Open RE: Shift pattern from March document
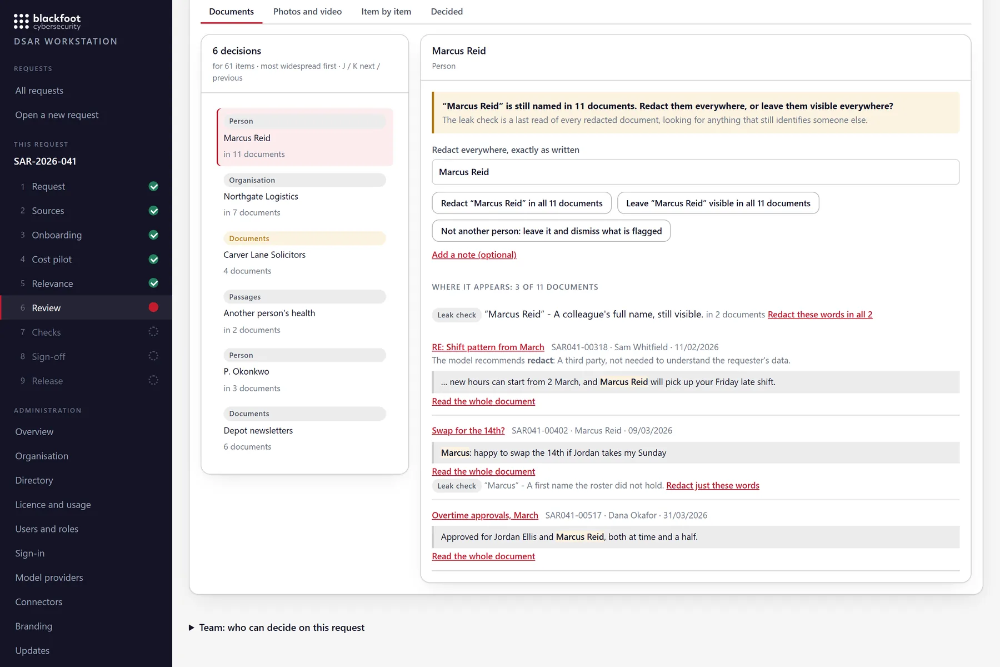The image size is (1000, 667). coord(488,347)
